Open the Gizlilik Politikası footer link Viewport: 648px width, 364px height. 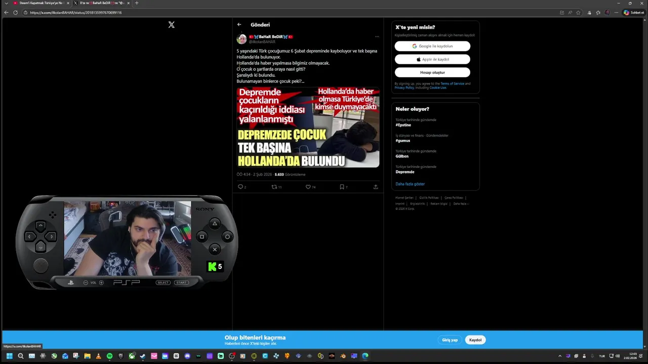point(429,198)
